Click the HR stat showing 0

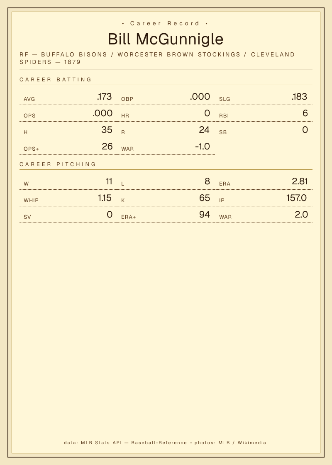166,113
